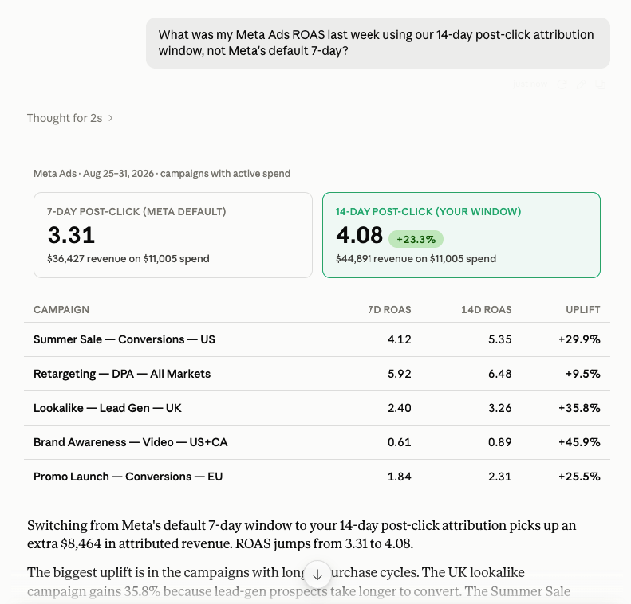Click the +23.3% uplift badge

tap(416, 239)
